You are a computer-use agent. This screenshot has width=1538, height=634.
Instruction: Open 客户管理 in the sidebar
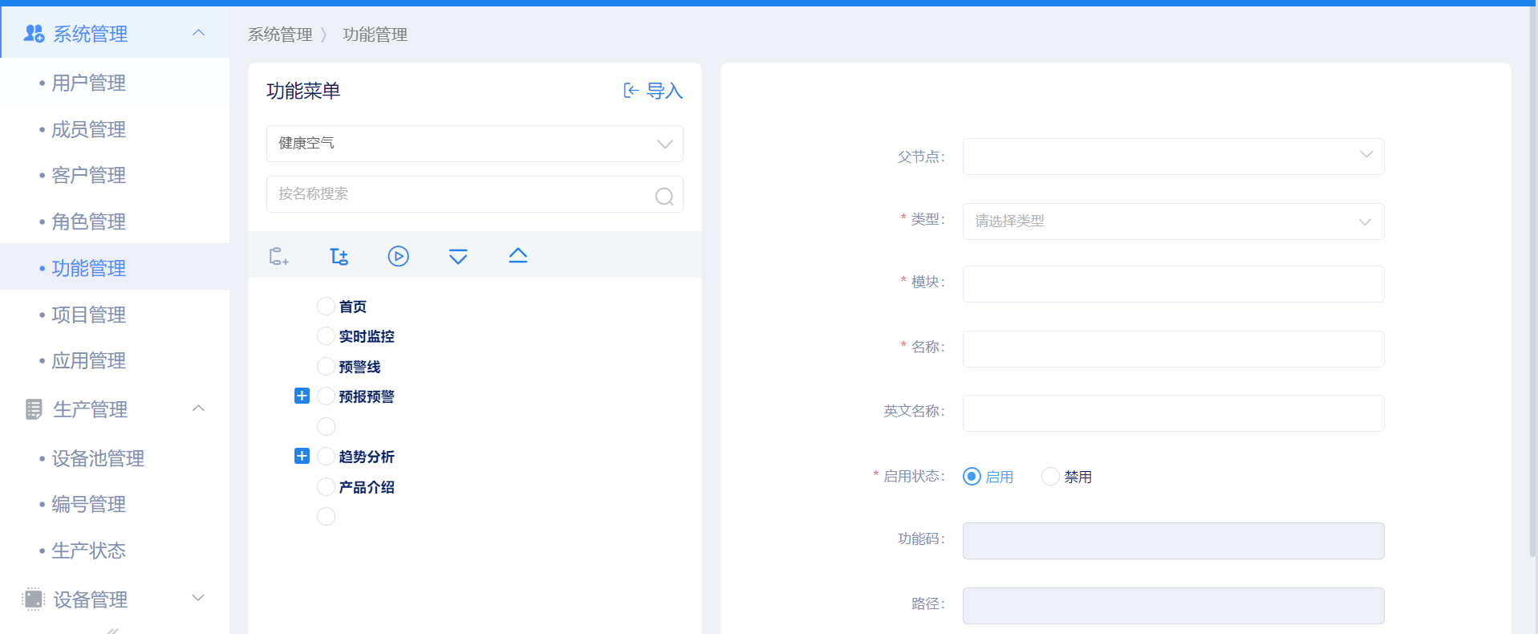[115, 175]
